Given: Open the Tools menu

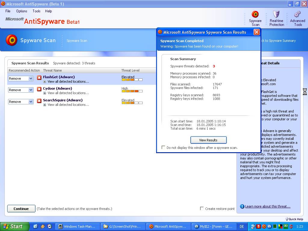Looking at the screenshot, I should click(x=36, y=11).
